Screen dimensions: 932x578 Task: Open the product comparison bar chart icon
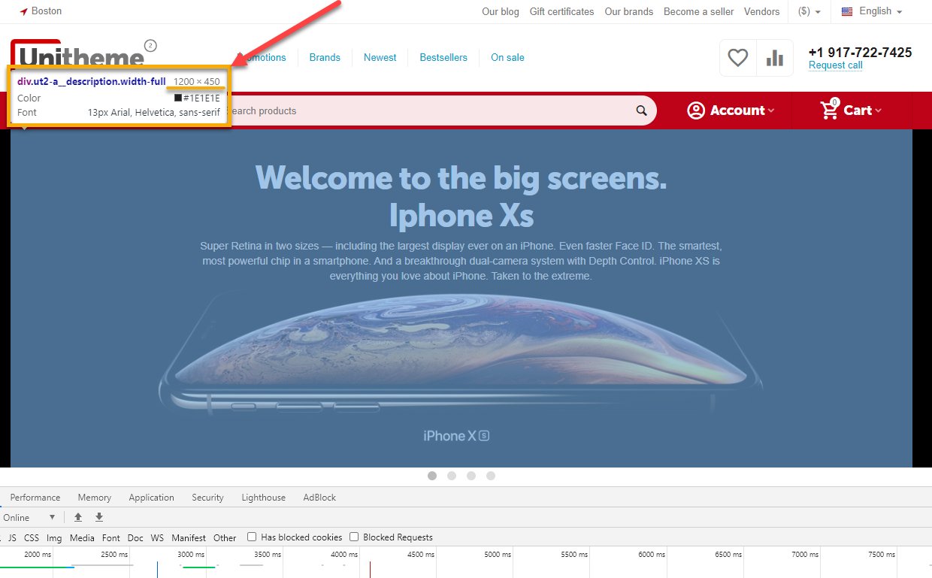(775, 58)
